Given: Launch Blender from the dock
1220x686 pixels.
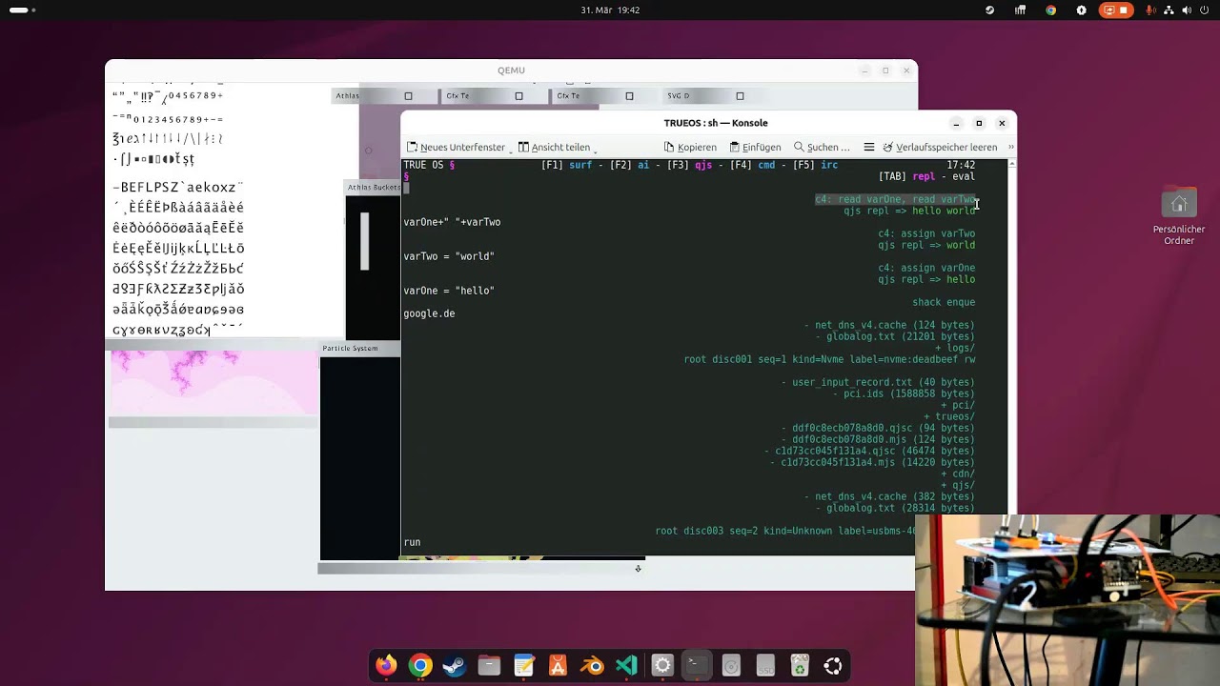Looking at the screenshot, I should point(592,666).
